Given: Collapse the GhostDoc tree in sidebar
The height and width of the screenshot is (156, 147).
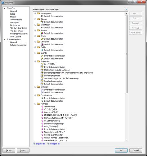Looking at the screenshot, I should 4,8.
